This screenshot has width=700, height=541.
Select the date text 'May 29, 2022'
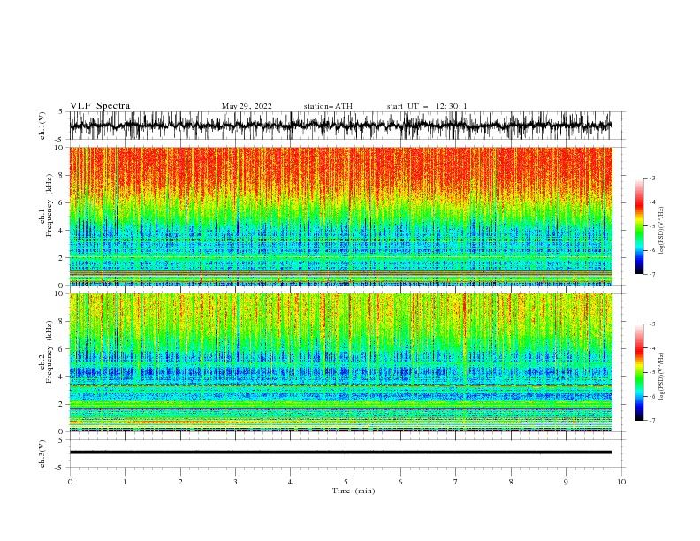(x=247, y=106)
